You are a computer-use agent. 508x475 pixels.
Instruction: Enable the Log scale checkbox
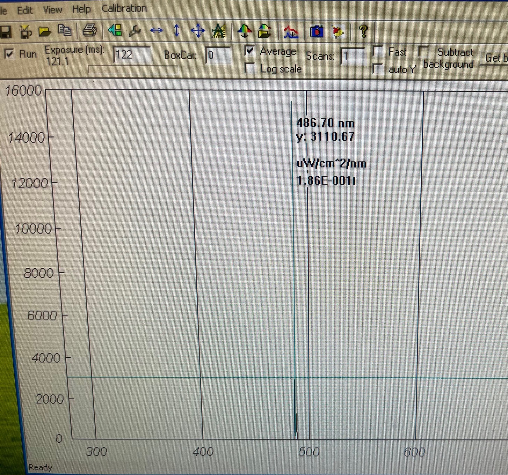(250, 68)
